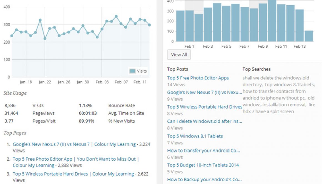This screenshot has height=184, width=322.
Task: Open the Top 5 Budget 10-inch Tablets 2014 post
Action: pos(203,165)
